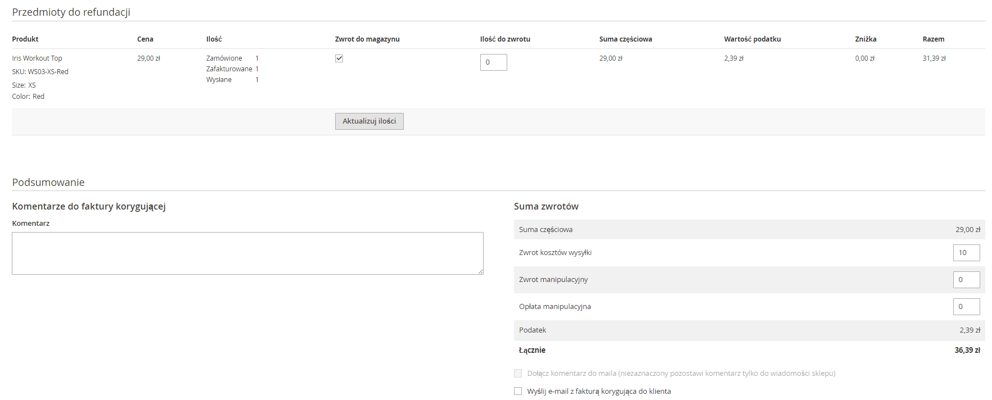The image size is (992, 400).
Task: Click the Podatek value in Suma zwrotów
Action: (970, 330)
